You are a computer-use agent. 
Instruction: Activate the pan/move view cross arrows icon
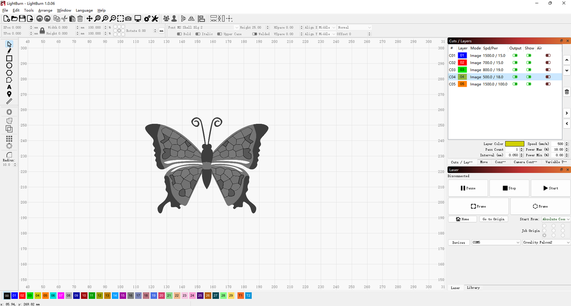90,18
